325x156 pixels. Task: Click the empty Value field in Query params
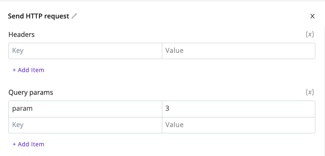(238, 125)
